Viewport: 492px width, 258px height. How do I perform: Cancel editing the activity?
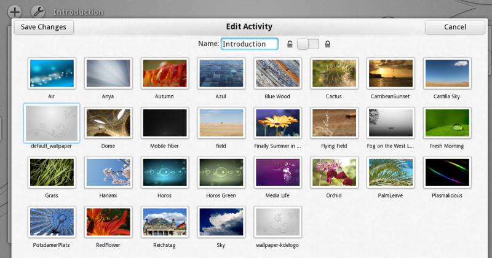coord(455,27)
